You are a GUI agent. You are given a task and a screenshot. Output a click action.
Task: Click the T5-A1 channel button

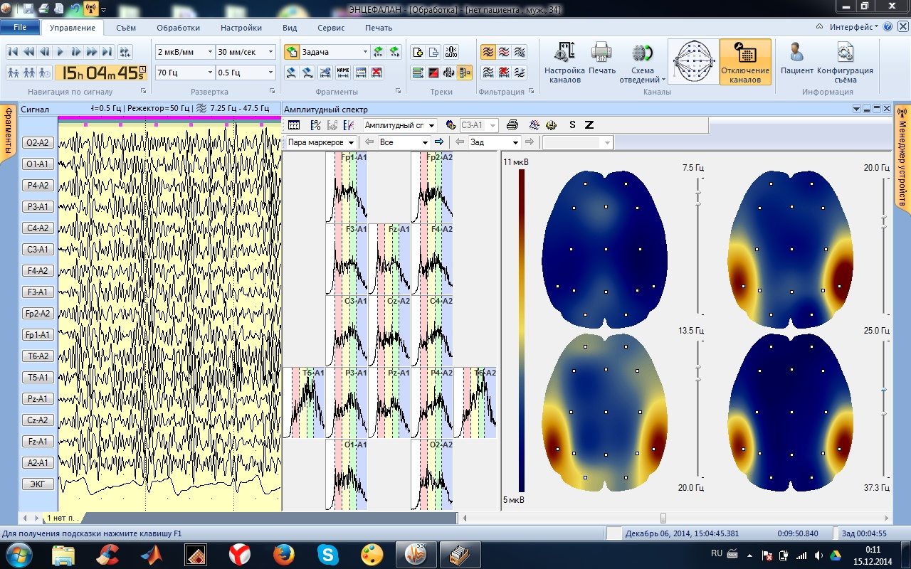coord(37,377)
